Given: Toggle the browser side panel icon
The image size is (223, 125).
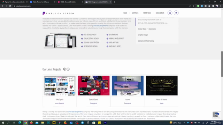Looking at the screenshot, I should click(213, 6).
